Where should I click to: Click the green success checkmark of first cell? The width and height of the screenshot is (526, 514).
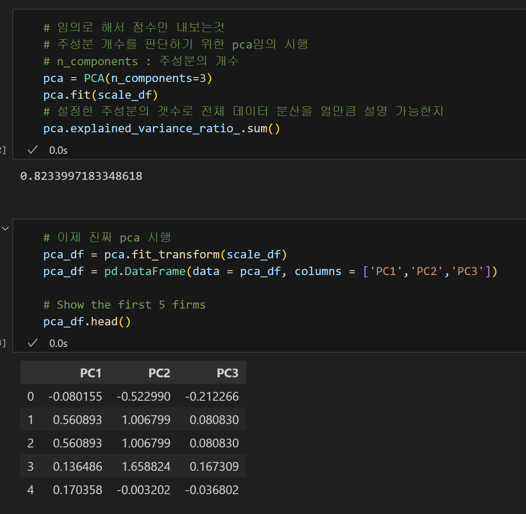(x=33, y=150)
